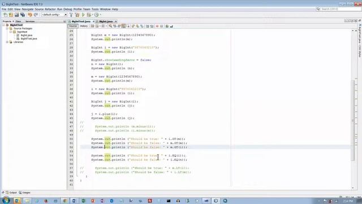This screenshot has height=204, width=362.
Task: Switch to the BigInt.java editor tab
Action: pos(106,22)
